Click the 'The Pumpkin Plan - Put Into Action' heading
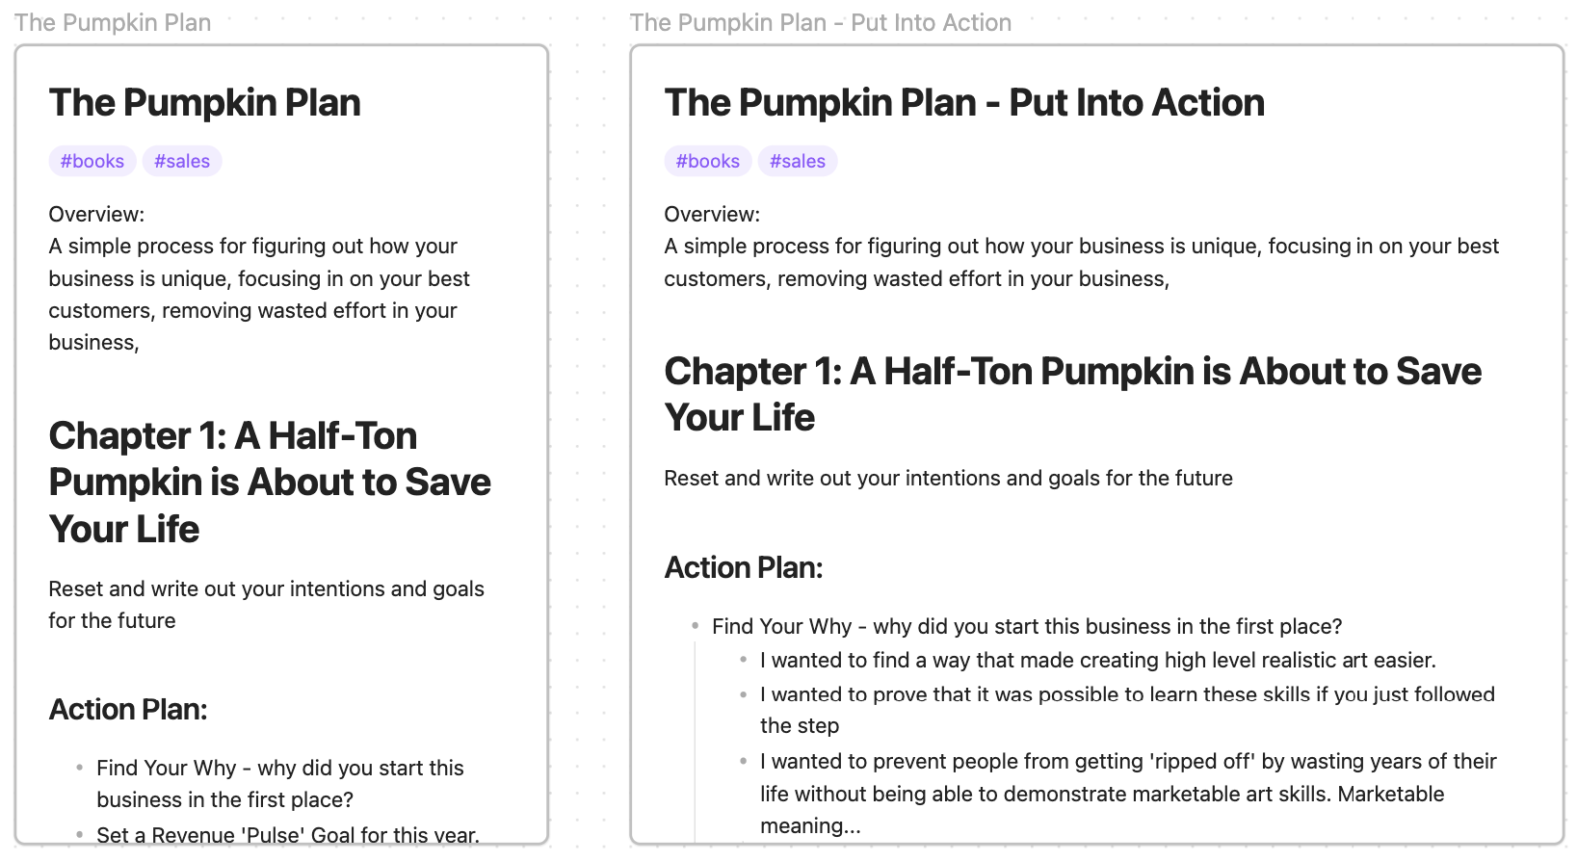This screenshot has width=1577, height=862. (964, 103)
